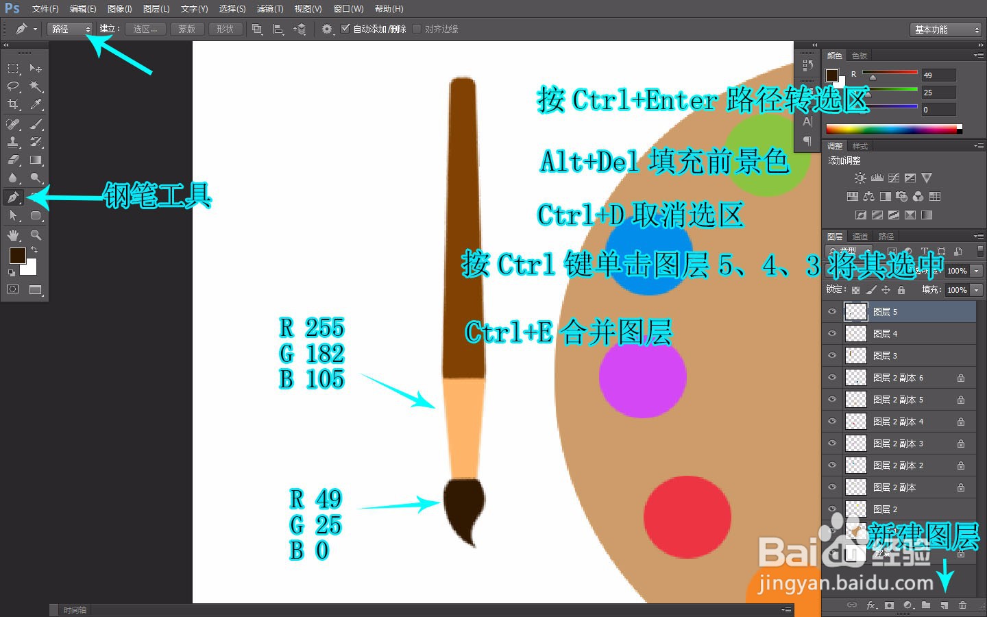Hide 图层 2 副本 3 layer visibility
This screenshot has width=987, height=617.
click(x=832, y=444)
